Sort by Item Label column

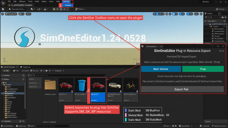pyautogui.click(x=212, y=21)
